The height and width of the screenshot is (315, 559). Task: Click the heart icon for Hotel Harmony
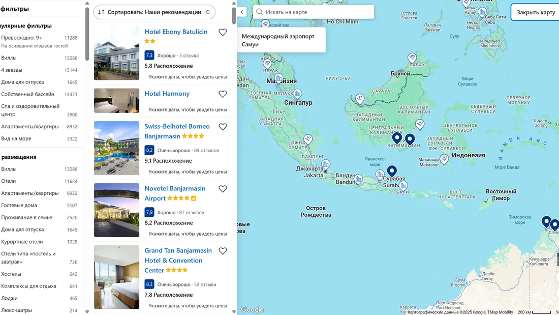[x=223, y=94]
